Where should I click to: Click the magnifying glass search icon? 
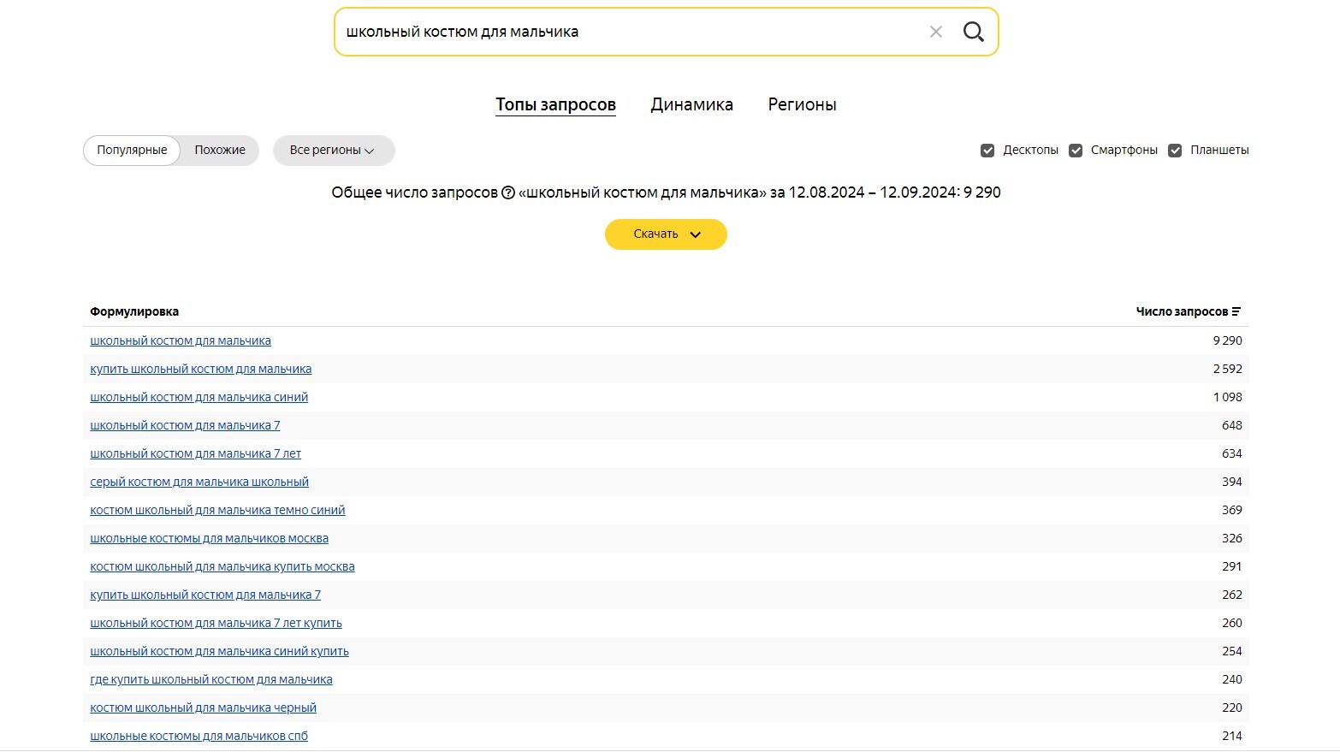pos(973,32)
